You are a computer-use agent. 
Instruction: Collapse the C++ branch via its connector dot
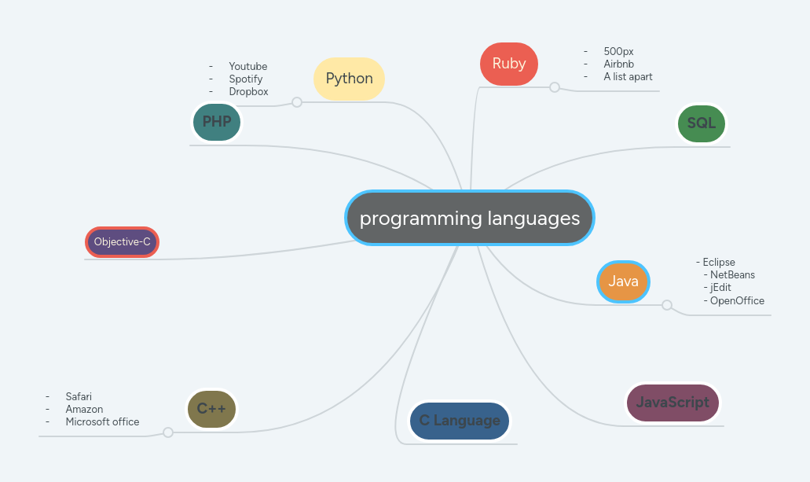(167, 432)
